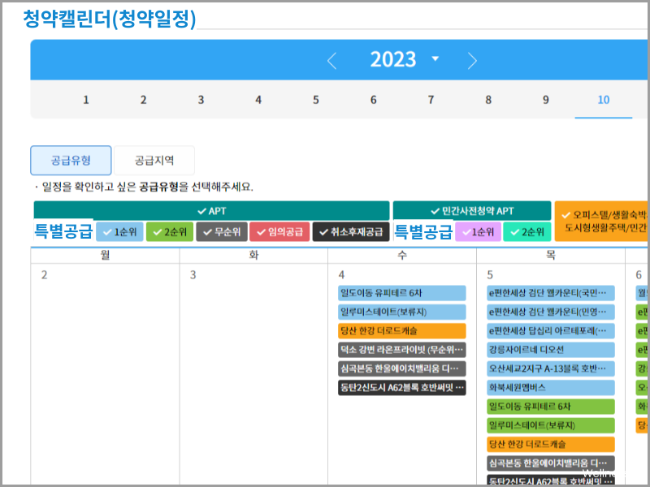The width and height of the screenshot is (650, 487).
Task: Switch to the 공급지역 tab
Action: [154, 160]
